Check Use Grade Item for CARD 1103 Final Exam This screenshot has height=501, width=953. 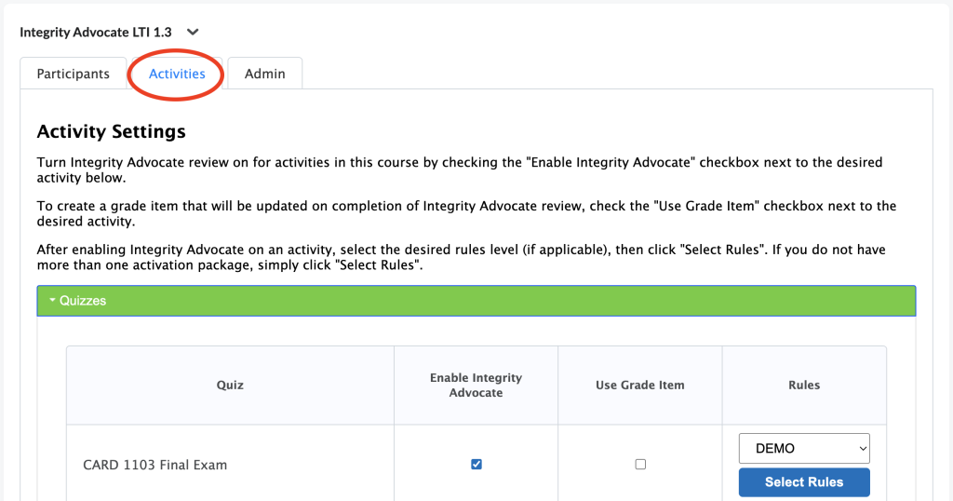point(640,465)
